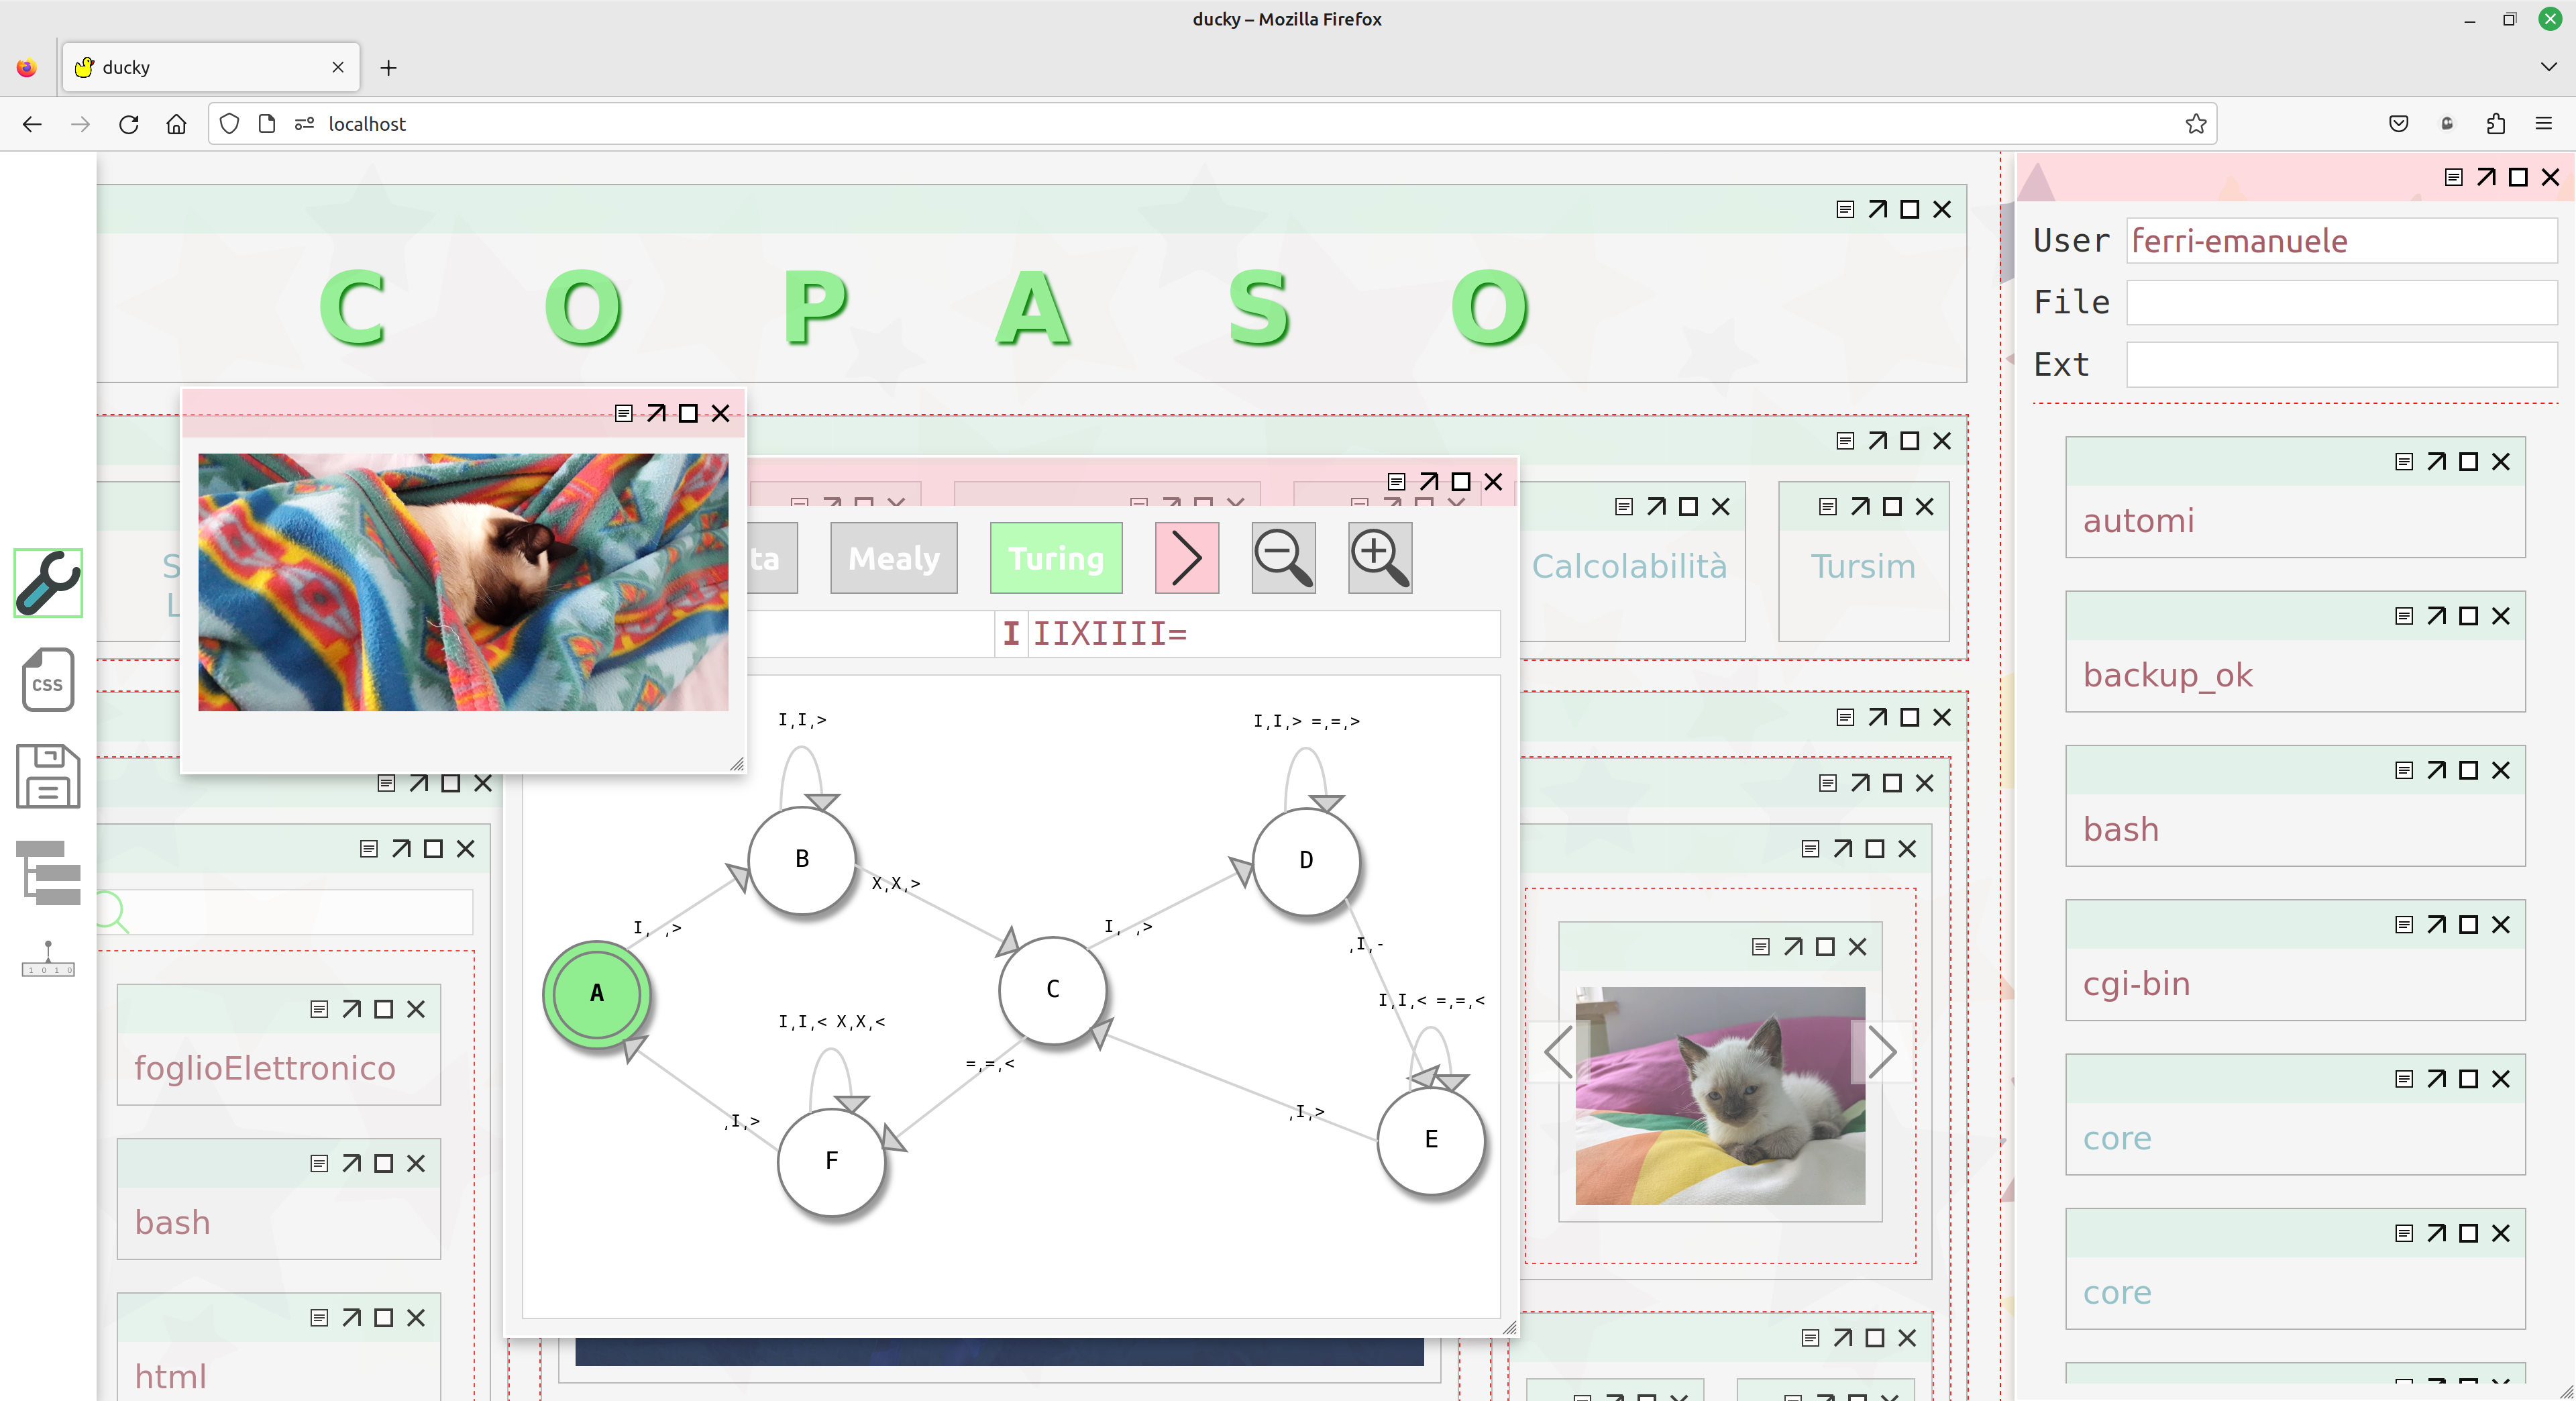
Task: Open the menu icon of the automi card
Action: 2404,462
